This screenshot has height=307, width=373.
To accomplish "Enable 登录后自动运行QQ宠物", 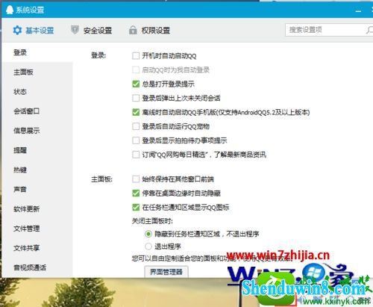I will click(x=136, y=126).
